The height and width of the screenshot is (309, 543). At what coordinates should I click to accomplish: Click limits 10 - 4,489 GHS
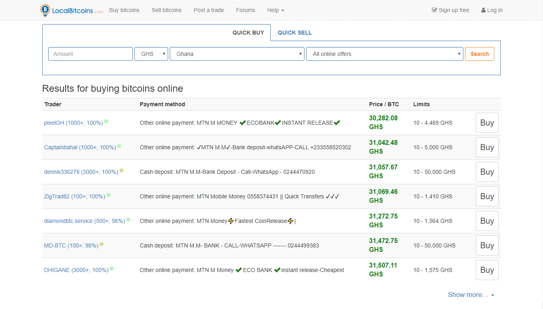point(433,123)
